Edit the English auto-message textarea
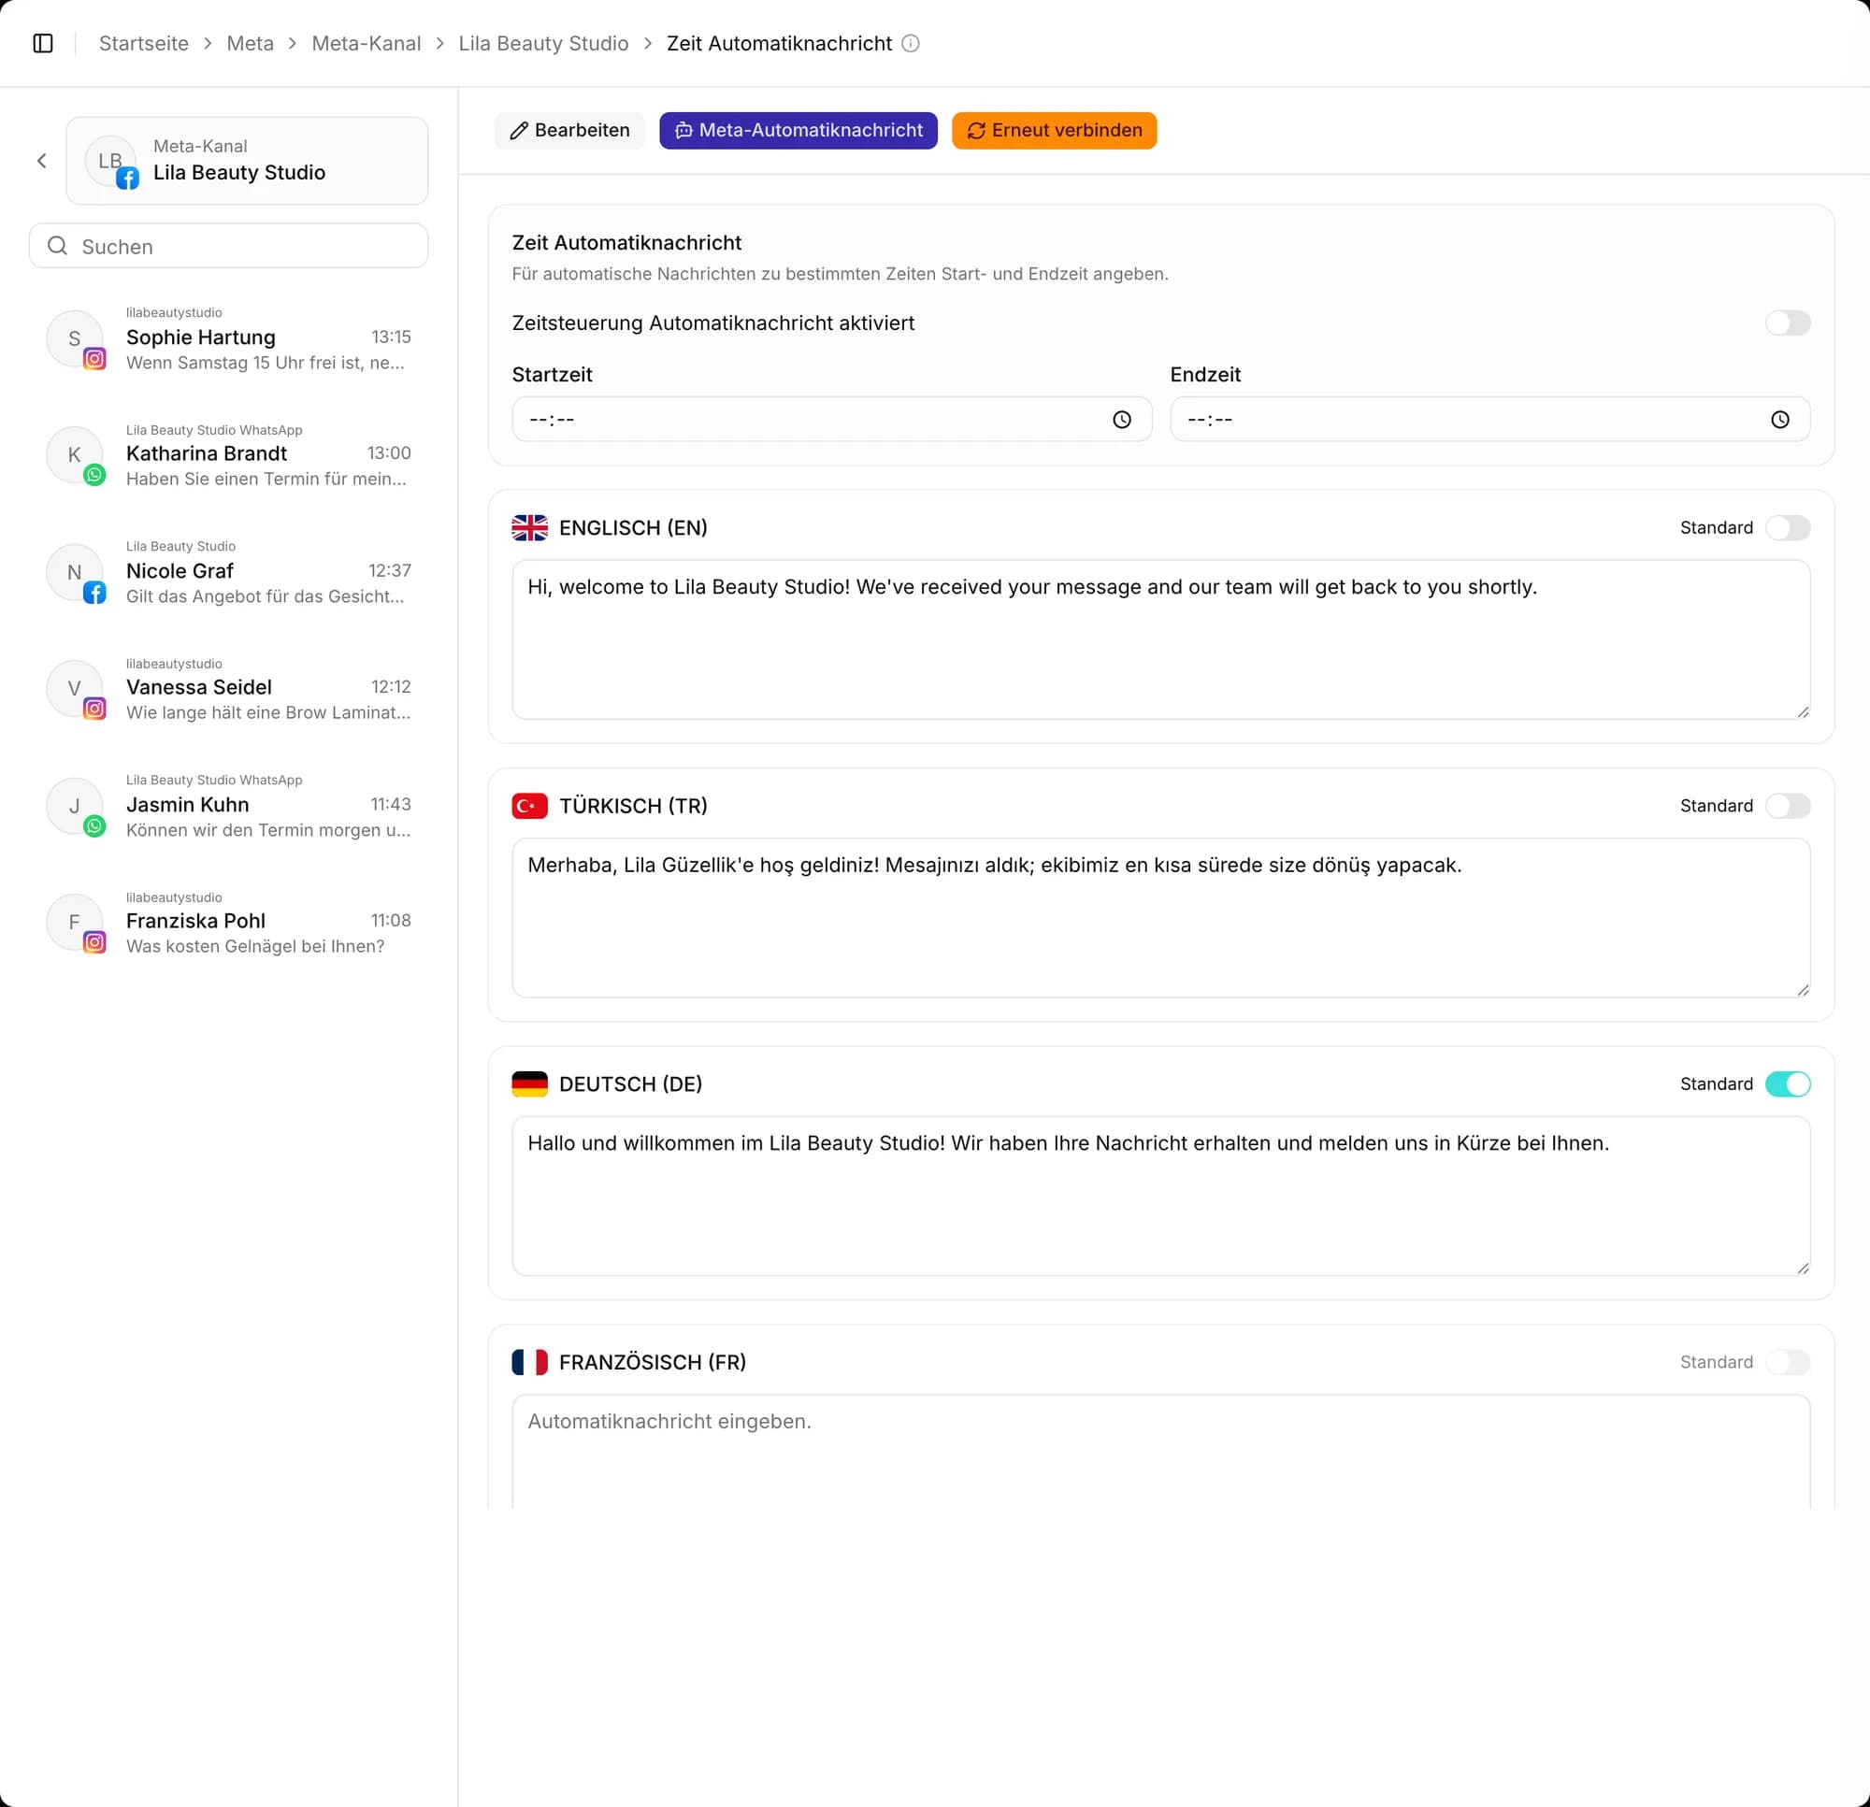The height and width of the screenshot is (1807, 1870). [x=1161, y=640]
